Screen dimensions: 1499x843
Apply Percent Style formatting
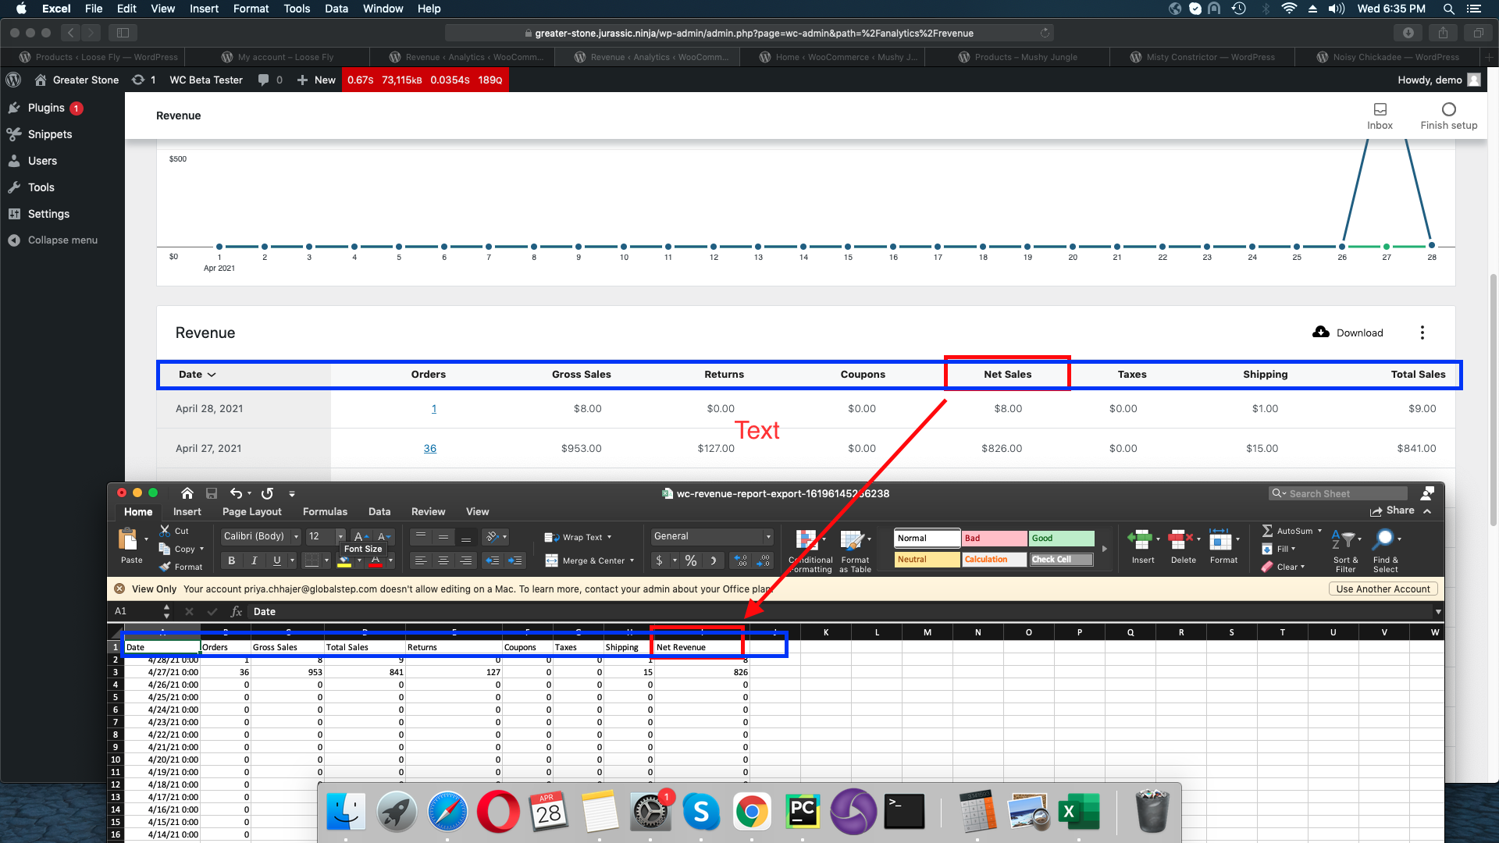(690, 560)
